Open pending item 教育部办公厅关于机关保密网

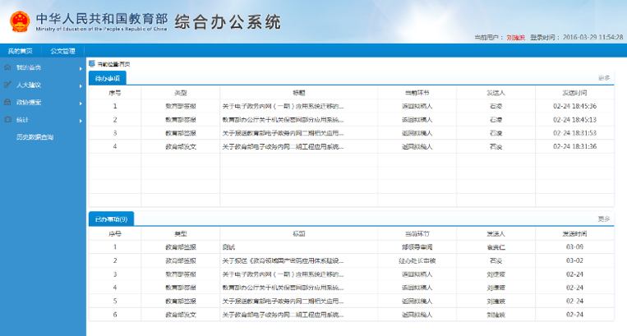[x=283, y=119]
